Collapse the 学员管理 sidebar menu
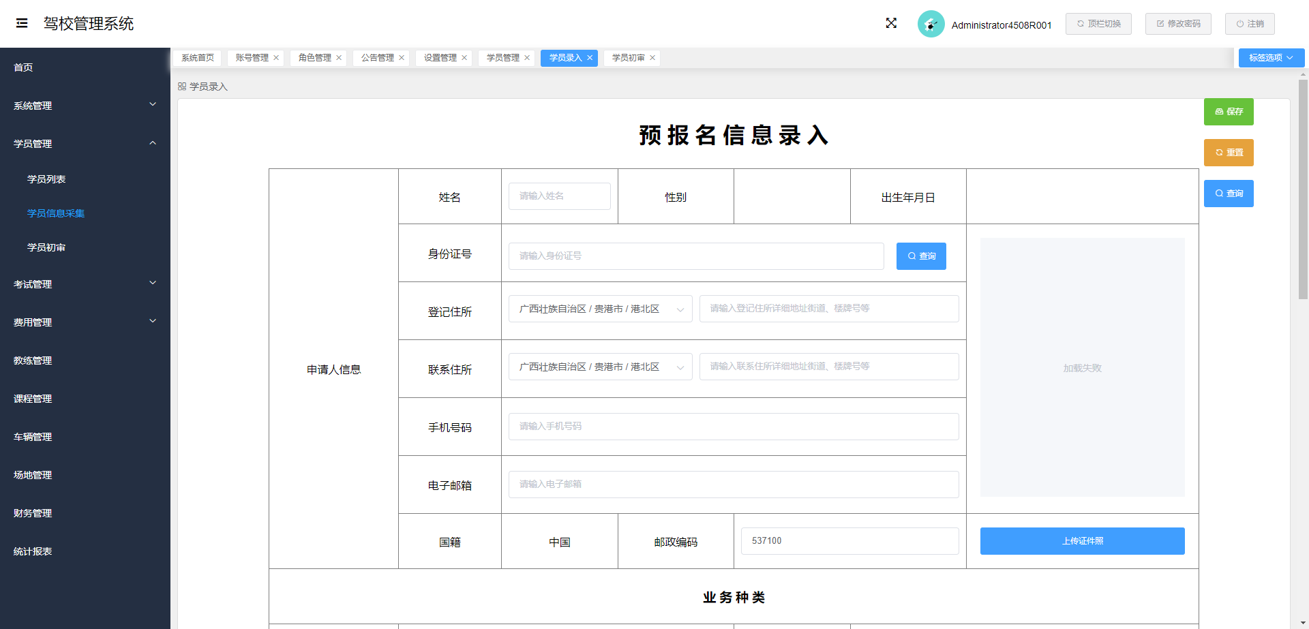1309x629 pixels. click(x=85, y=144)
